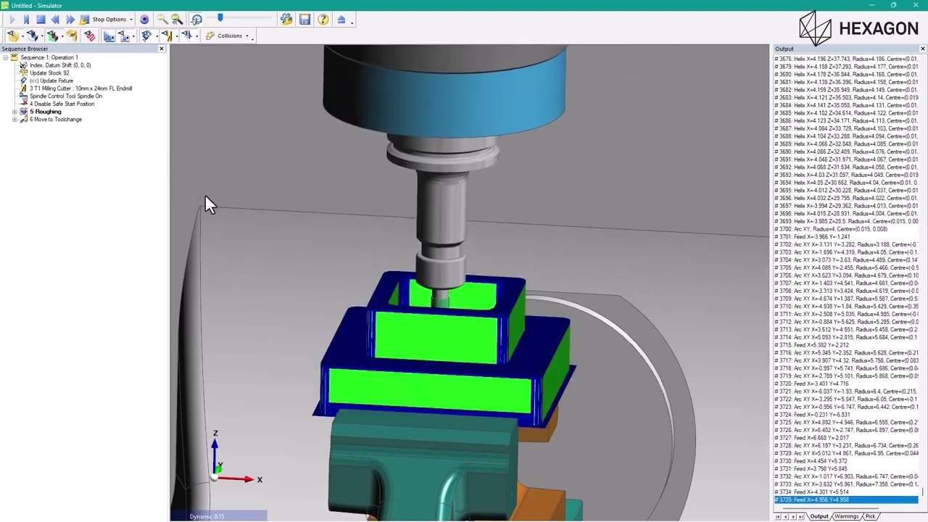928x522 pixels.
Task: Click the magnifier zoom icon
Action: [162, 20]
